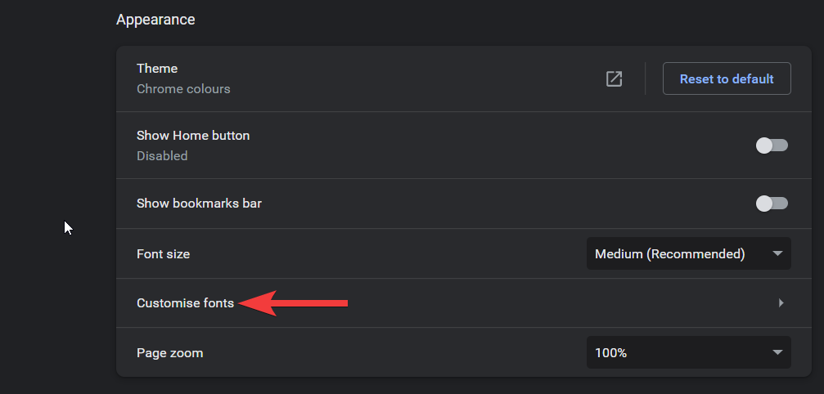Click the Font size label
This screenshot has height=394, width=824.
(x=163, y=254)
